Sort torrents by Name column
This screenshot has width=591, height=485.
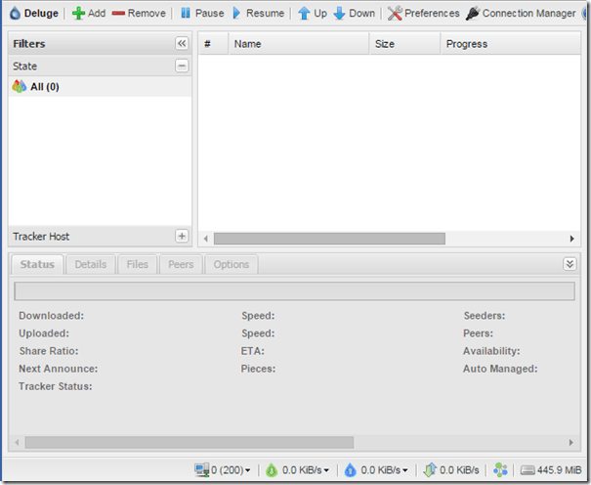pyautogui.click(x=299, y=44)
